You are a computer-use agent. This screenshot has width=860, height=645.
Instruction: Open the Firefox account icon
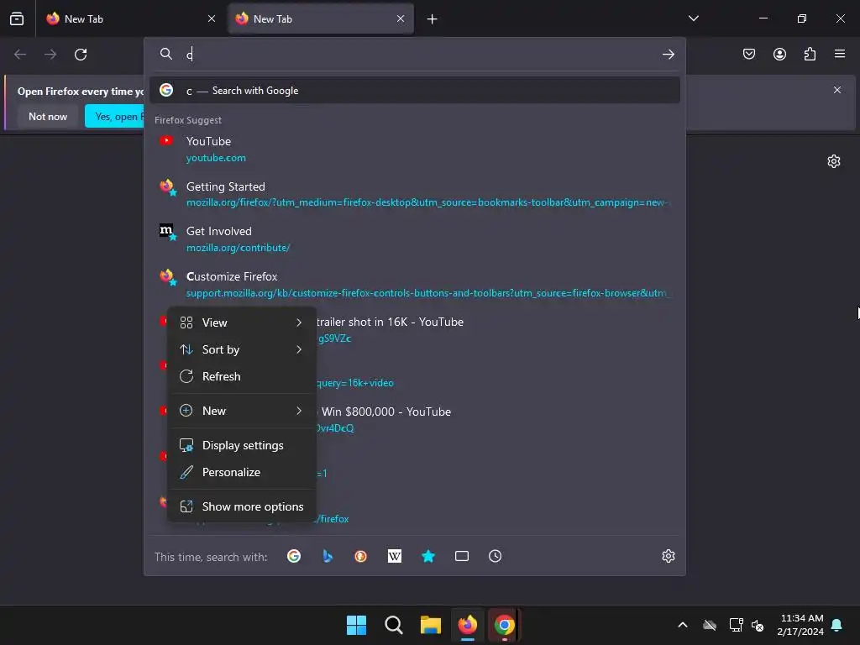point(779,54)
